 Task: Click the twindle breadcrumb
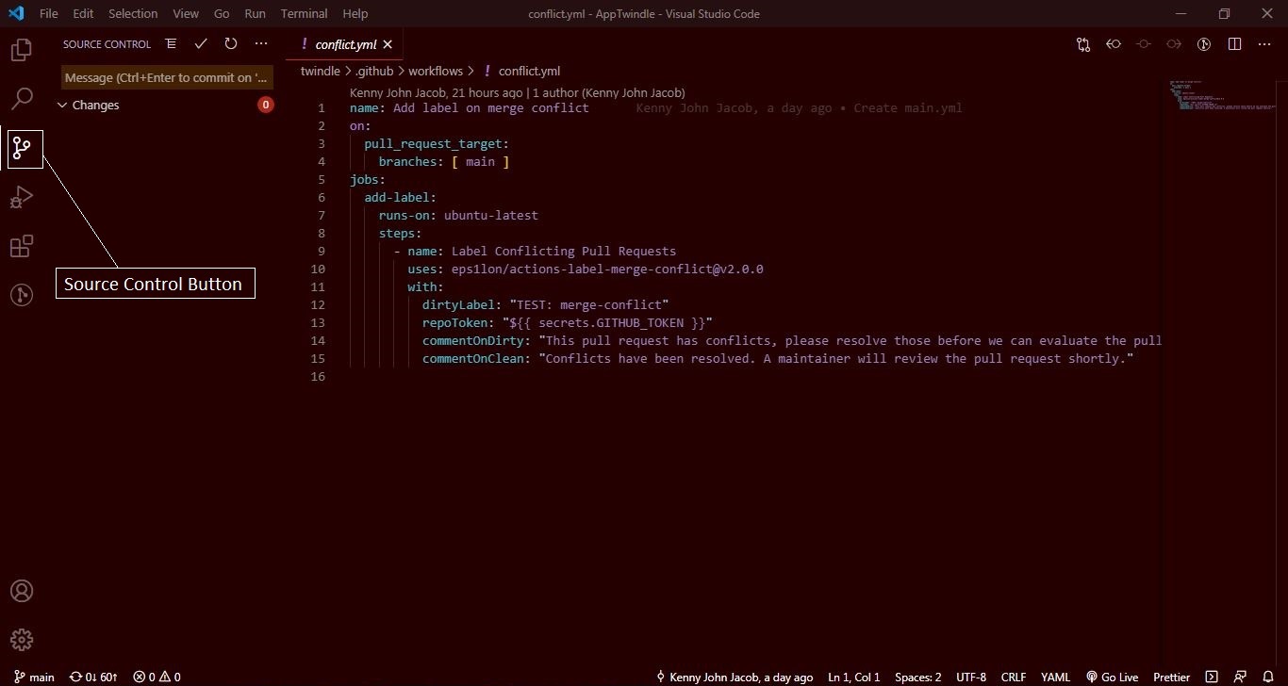coord(320,71)
